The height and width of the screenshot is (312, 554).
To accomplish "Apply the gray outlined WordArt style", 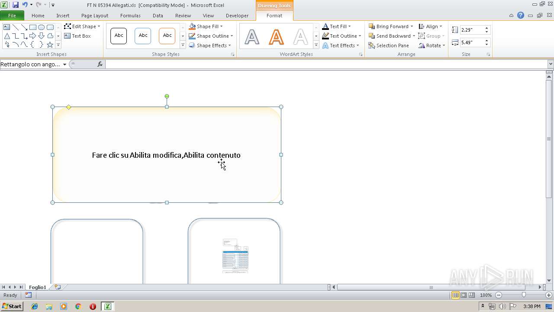I will [x=252, y=37].
